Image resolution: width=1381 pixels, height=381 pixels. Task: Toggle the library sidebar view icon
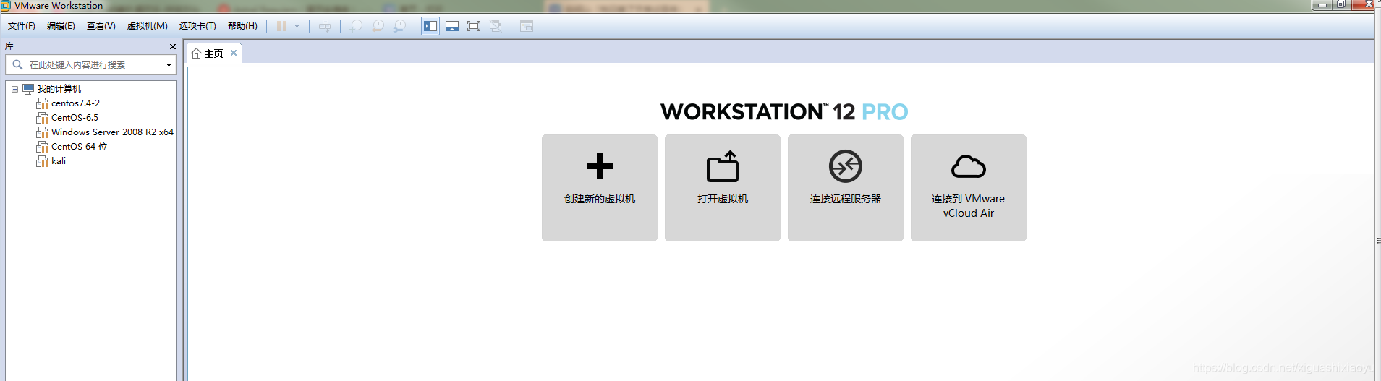pos(430,26)
